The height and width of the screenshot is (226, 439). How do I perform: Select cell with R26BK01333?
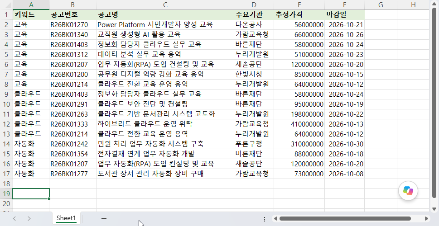[73, 124]
